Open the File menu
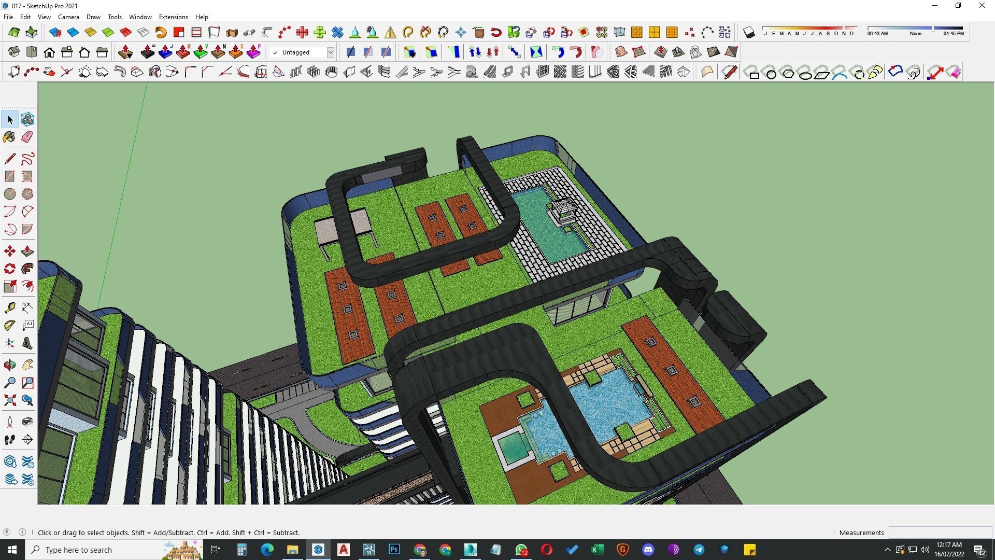Image resolution: width=995 pixels, height=560 pixels. tap(8, 17)
